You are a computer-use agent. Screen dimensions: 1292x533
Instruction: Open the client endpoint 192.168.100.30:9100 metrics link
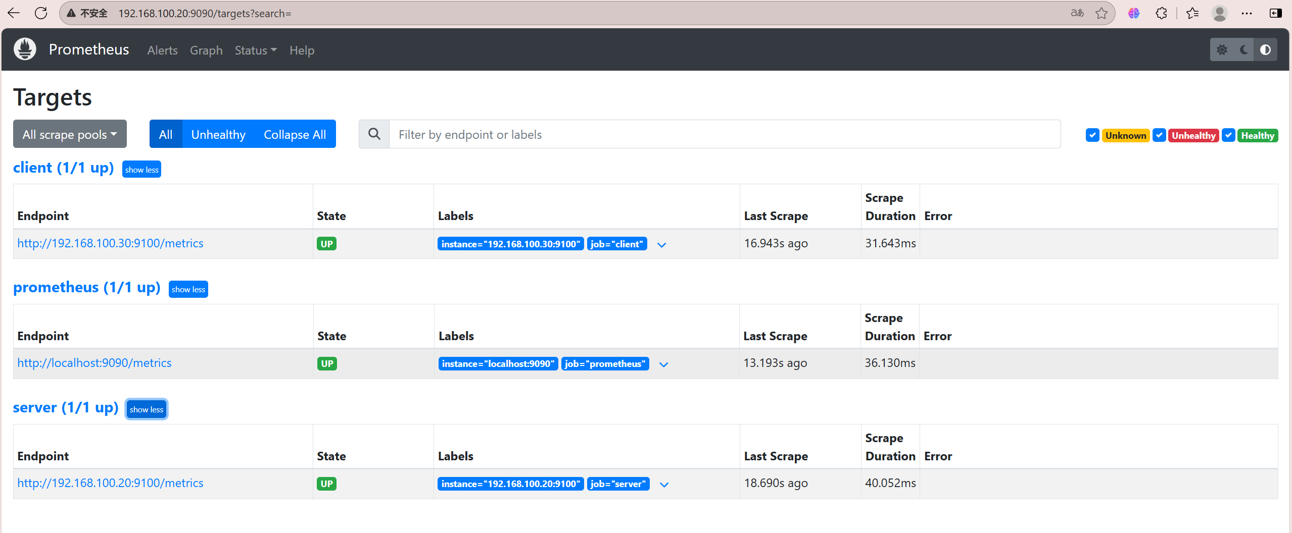tap(110, 243)
